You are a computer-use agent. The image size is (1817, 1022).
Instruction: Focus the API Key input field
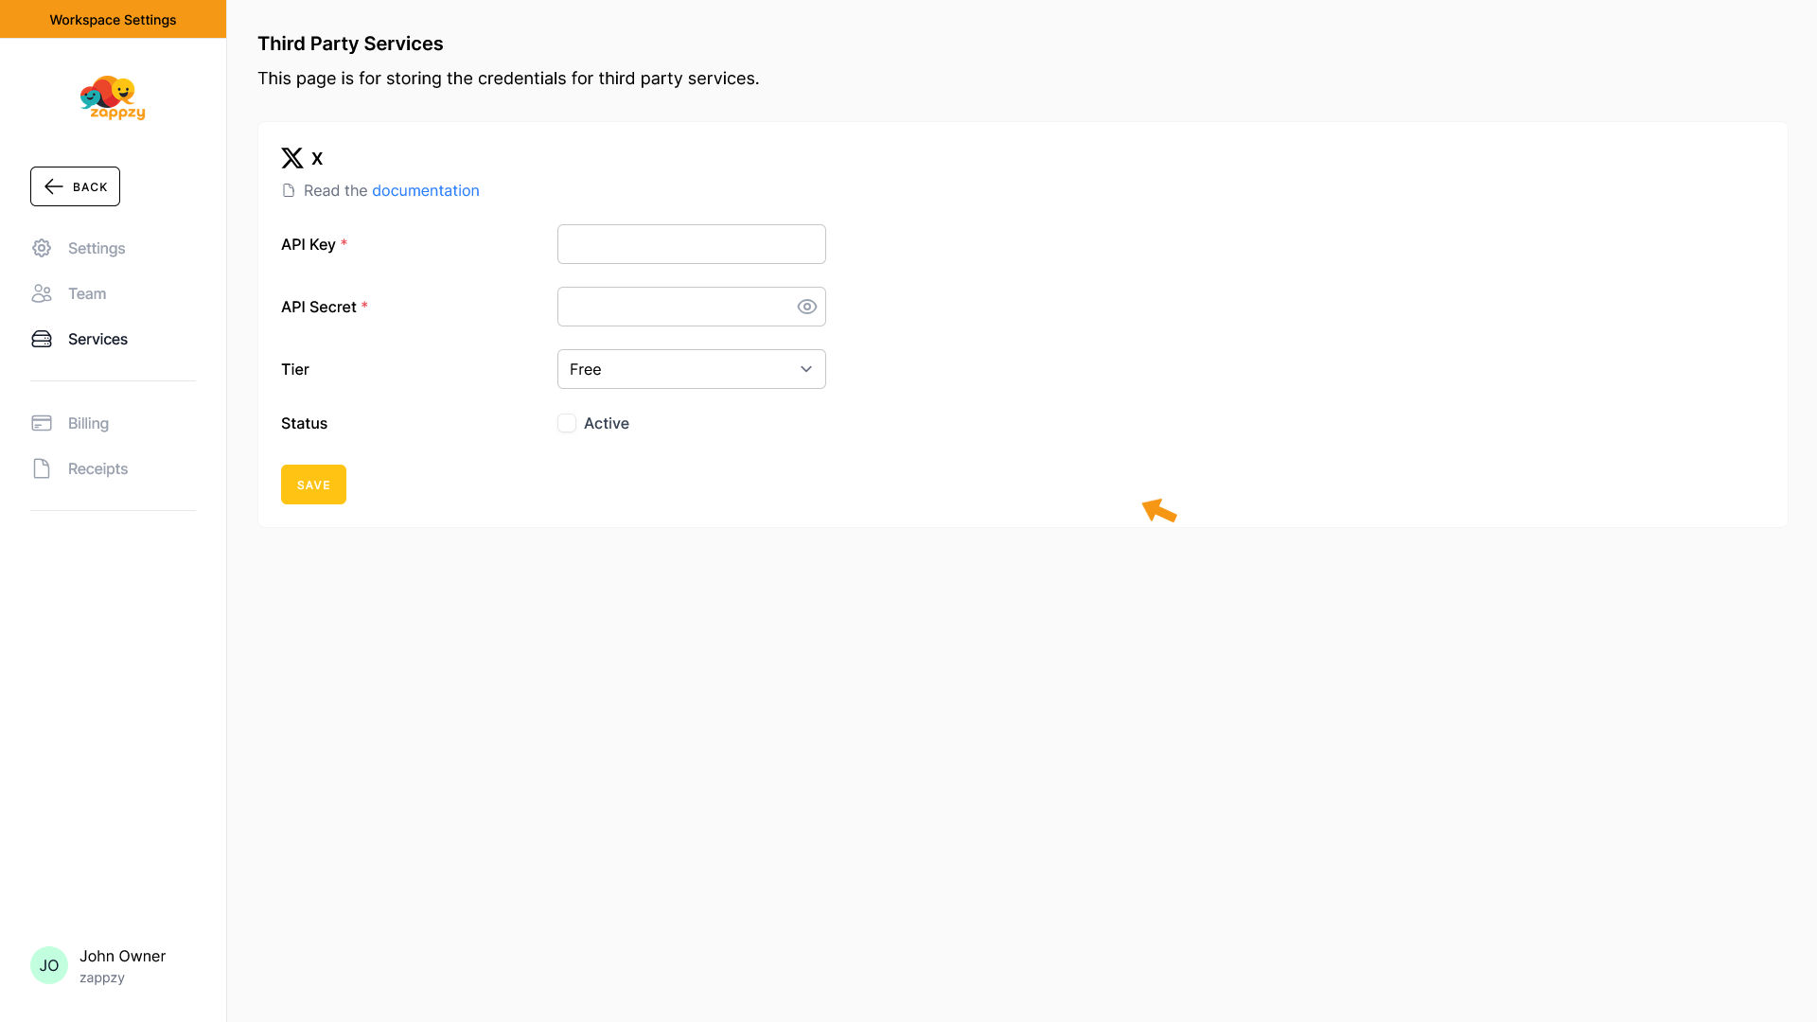point(691,244)
